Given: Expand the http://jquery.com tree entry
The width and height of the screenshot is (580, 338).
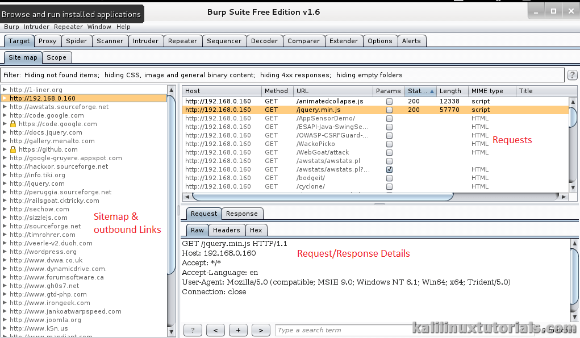Looking at the screenshot, I should pos(5,183).
